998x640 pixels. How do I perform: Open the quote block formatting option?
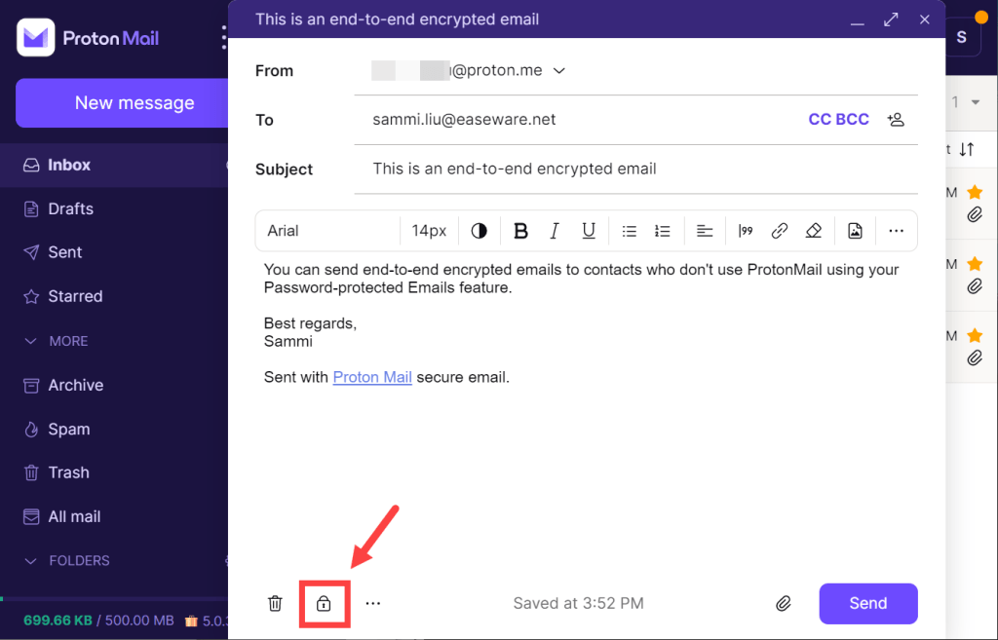(745, 231)
